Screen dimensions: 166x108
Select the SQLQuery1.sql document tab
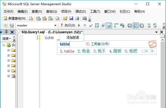click(x=52, y=32)
